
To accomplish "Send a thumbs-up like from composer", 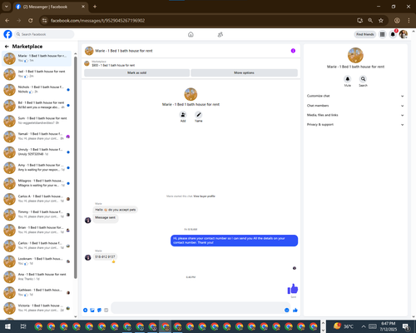I will pos(295,310).
